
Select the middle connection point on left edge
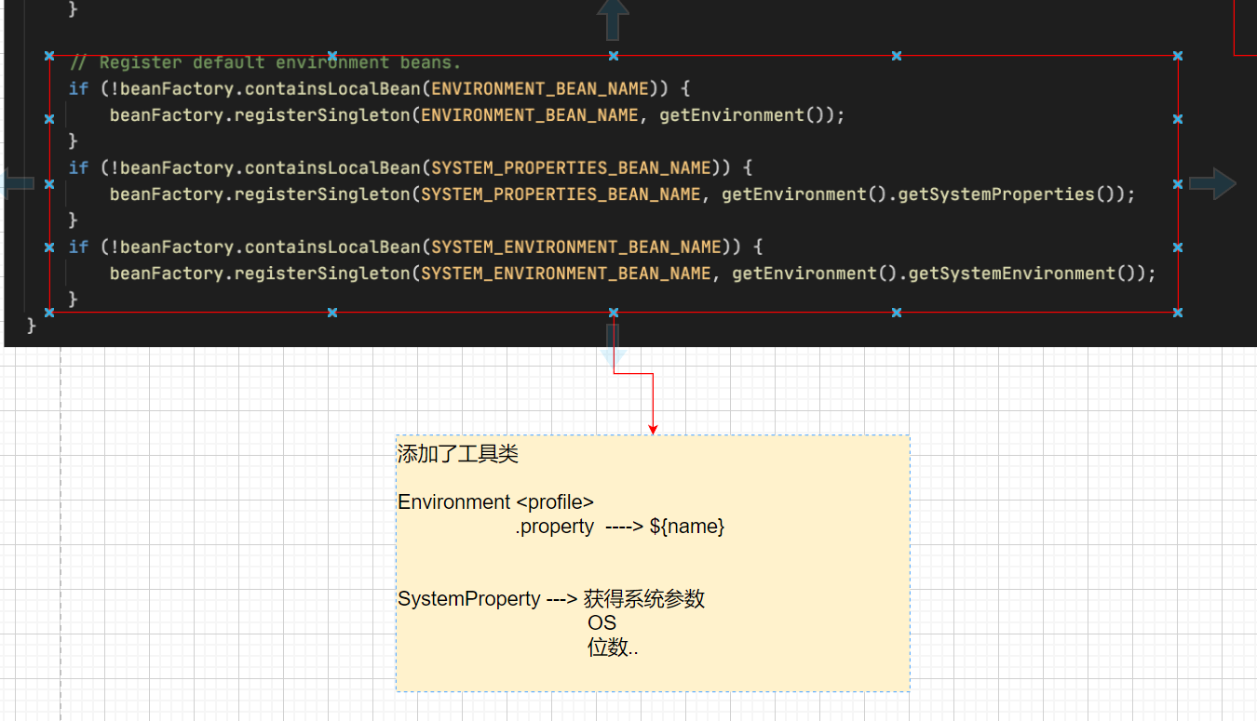coord(49,184)
